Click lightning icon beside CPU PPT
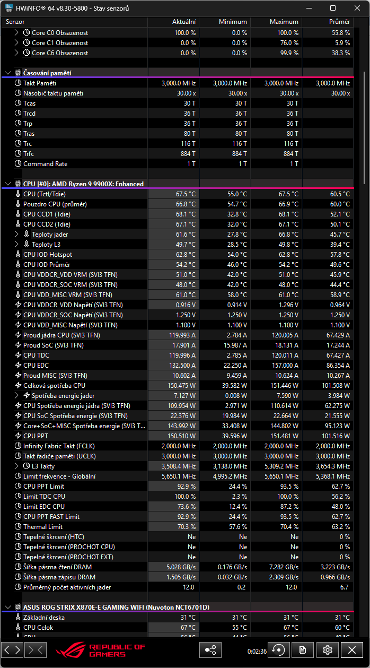This screenshot has height=668, width=370. point(18,436)
